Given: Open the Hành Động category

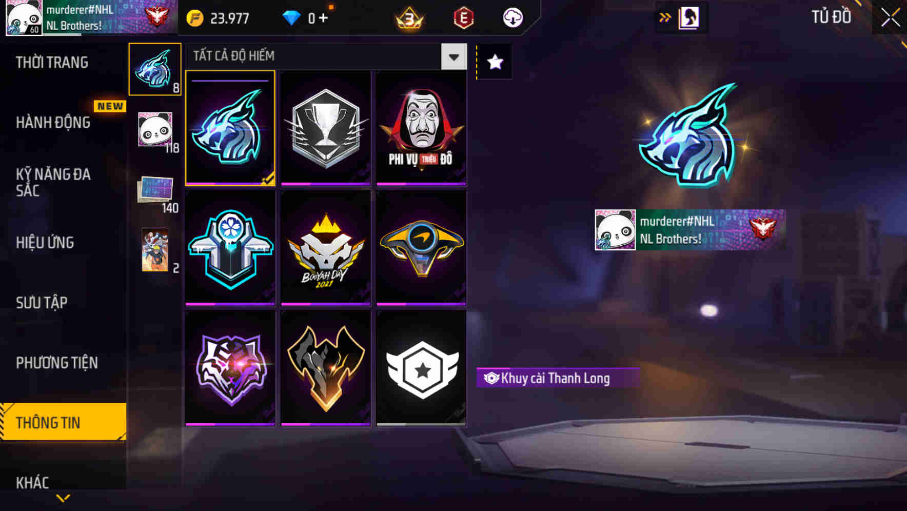Looking at the screenshot, I should [53, 123].
